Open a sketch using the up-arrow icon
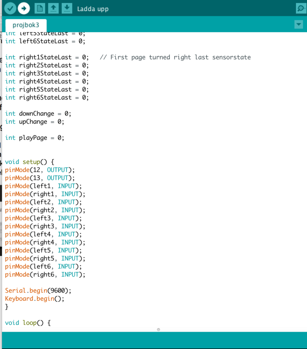This screenshot has width=307, height=349. (x=53, y=8)
